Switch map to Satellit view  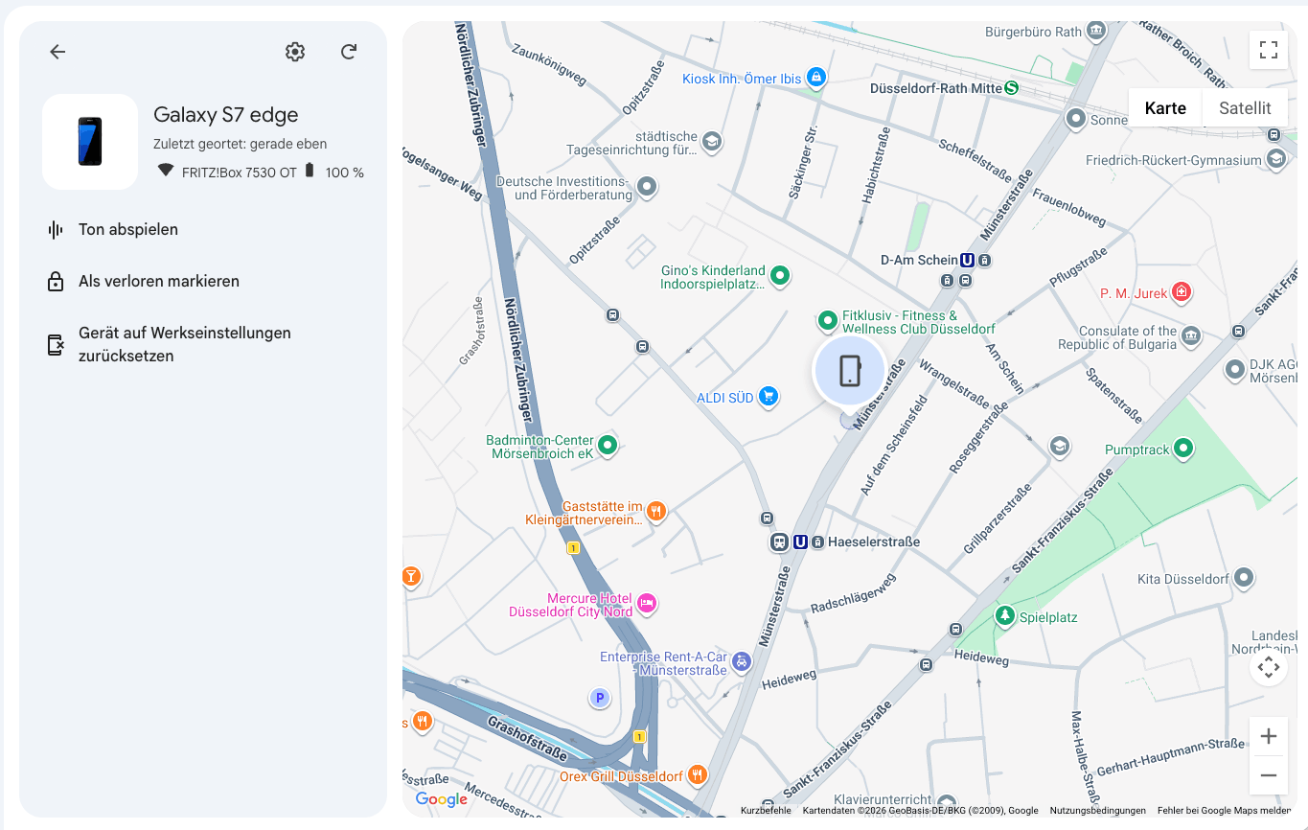[1245, 108]
